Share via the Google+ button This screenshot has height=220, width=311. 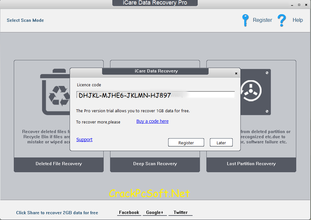pyautogui.click(x=155, y=213)
